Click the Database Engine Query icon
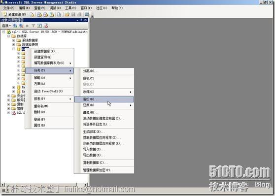Viewport: 275px width, 196px height. coord(32,15)
